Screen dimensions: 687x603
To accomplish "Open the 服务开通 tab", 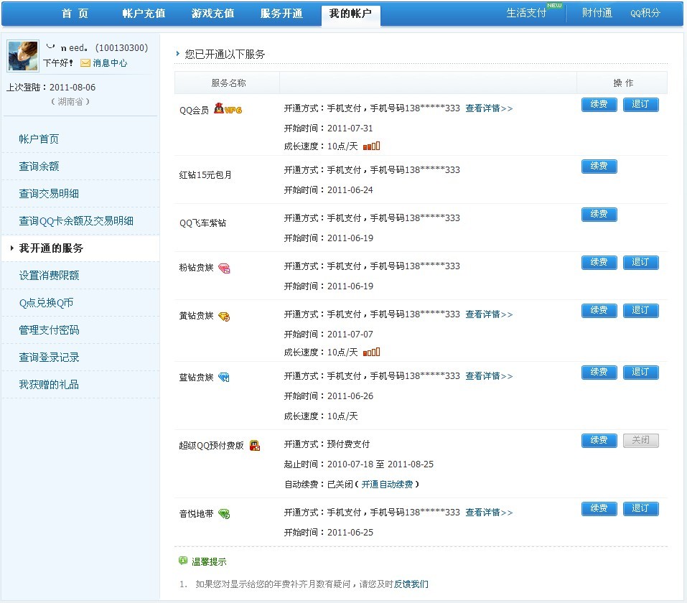I will tap(281, 14).
